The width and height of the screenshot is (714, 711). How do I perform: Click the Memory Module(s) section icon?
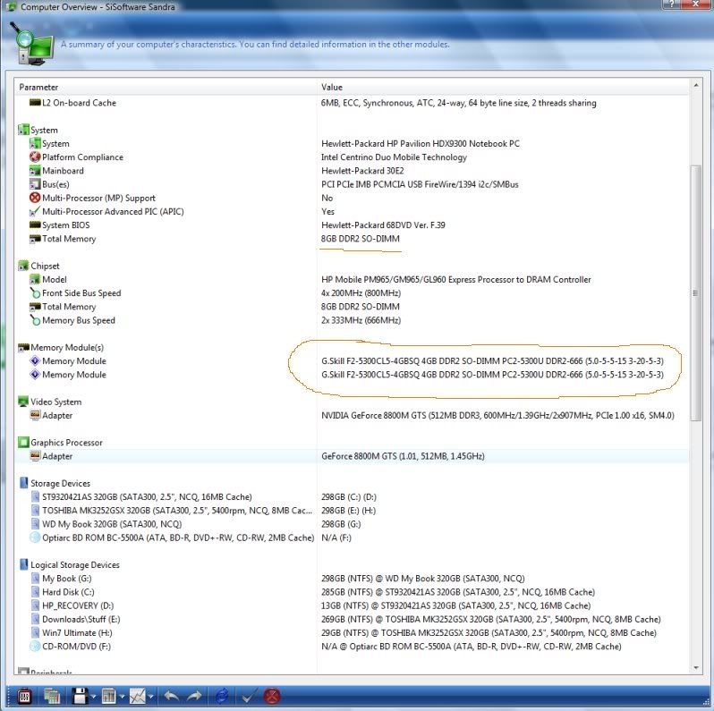(23, 347)
